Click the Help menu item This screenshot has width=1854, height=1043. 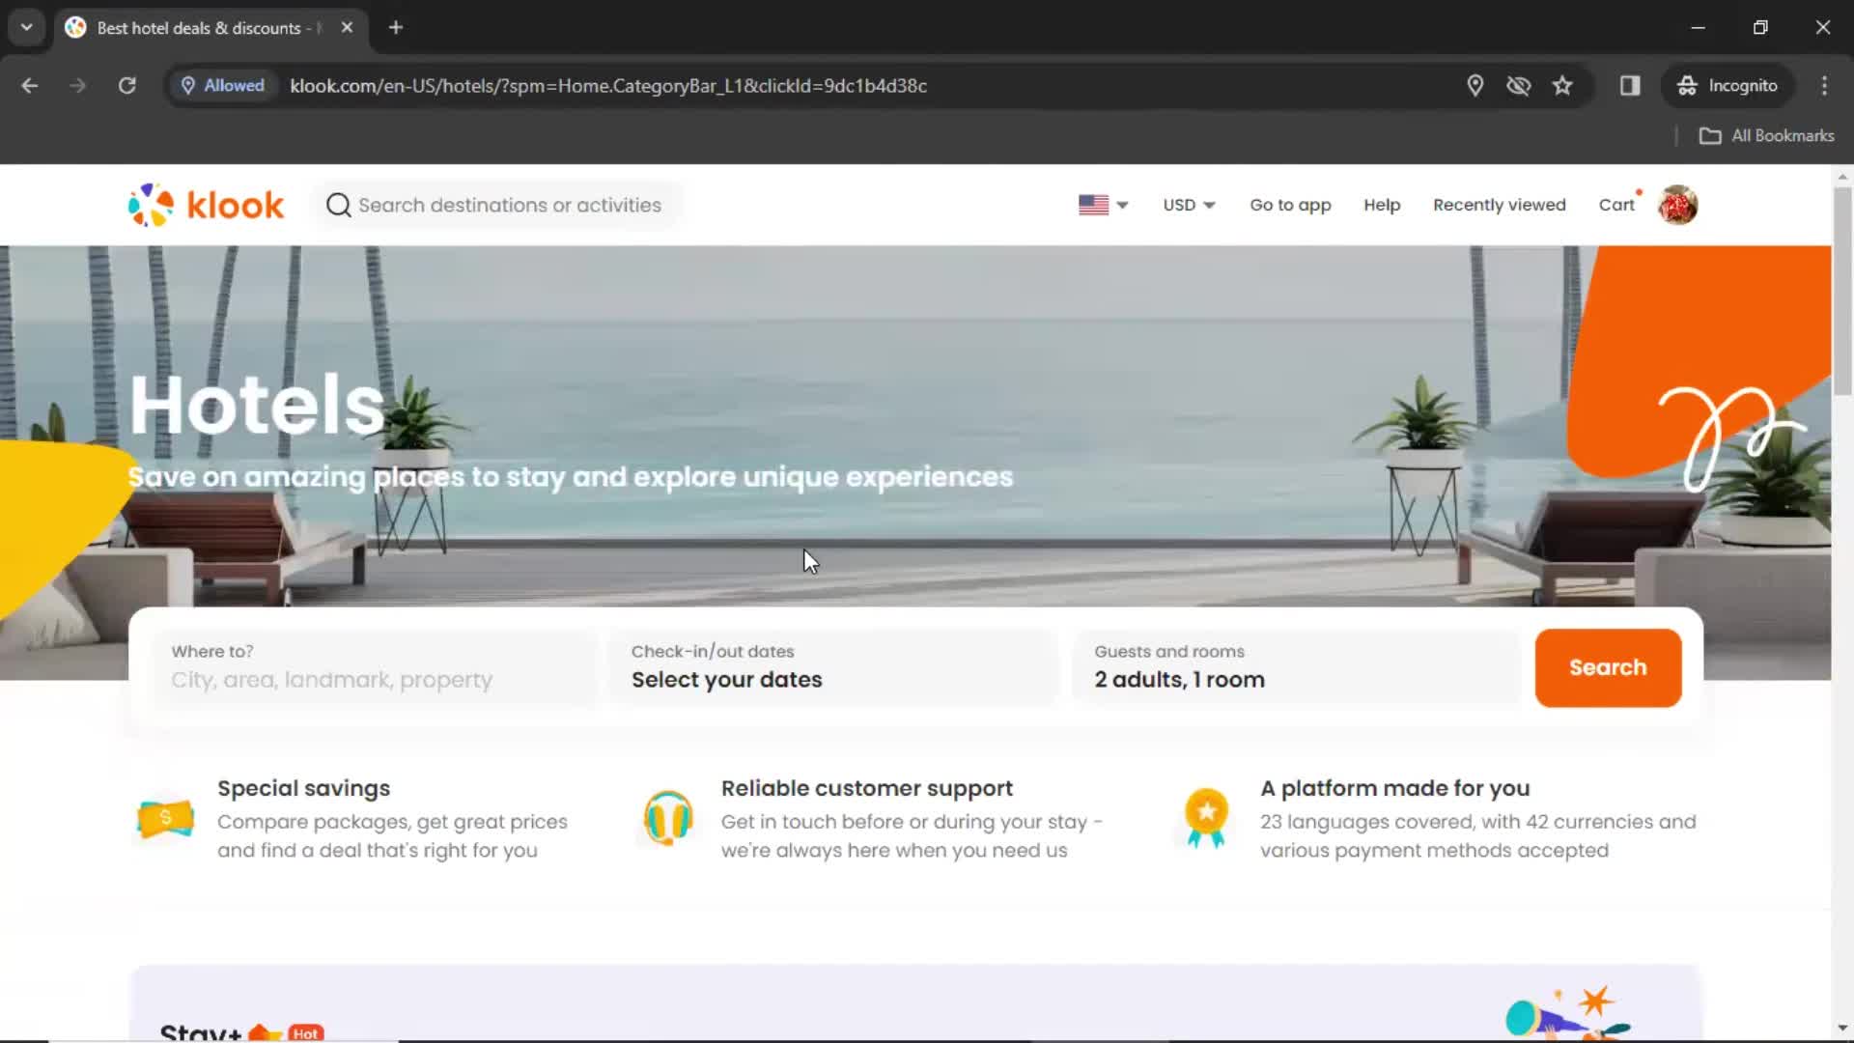click(x=1382, y=205)
